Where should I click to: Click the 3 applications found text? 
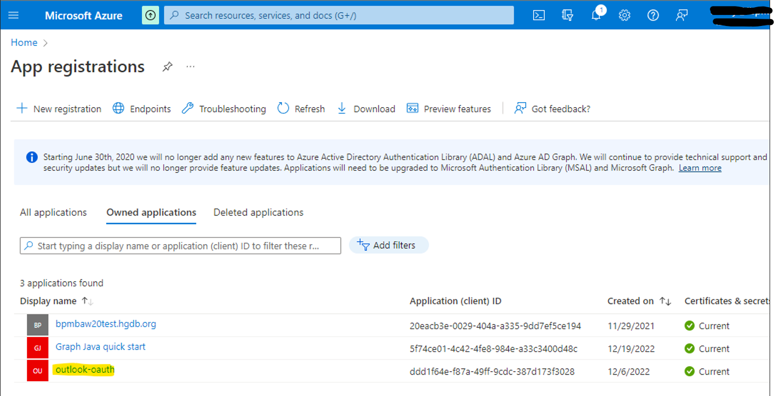click(x=62, y=283)
